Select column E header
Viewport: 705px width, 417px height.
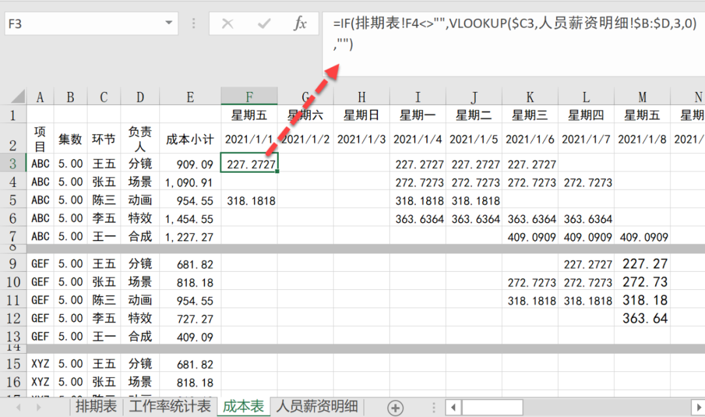click(x=190, y=97)
